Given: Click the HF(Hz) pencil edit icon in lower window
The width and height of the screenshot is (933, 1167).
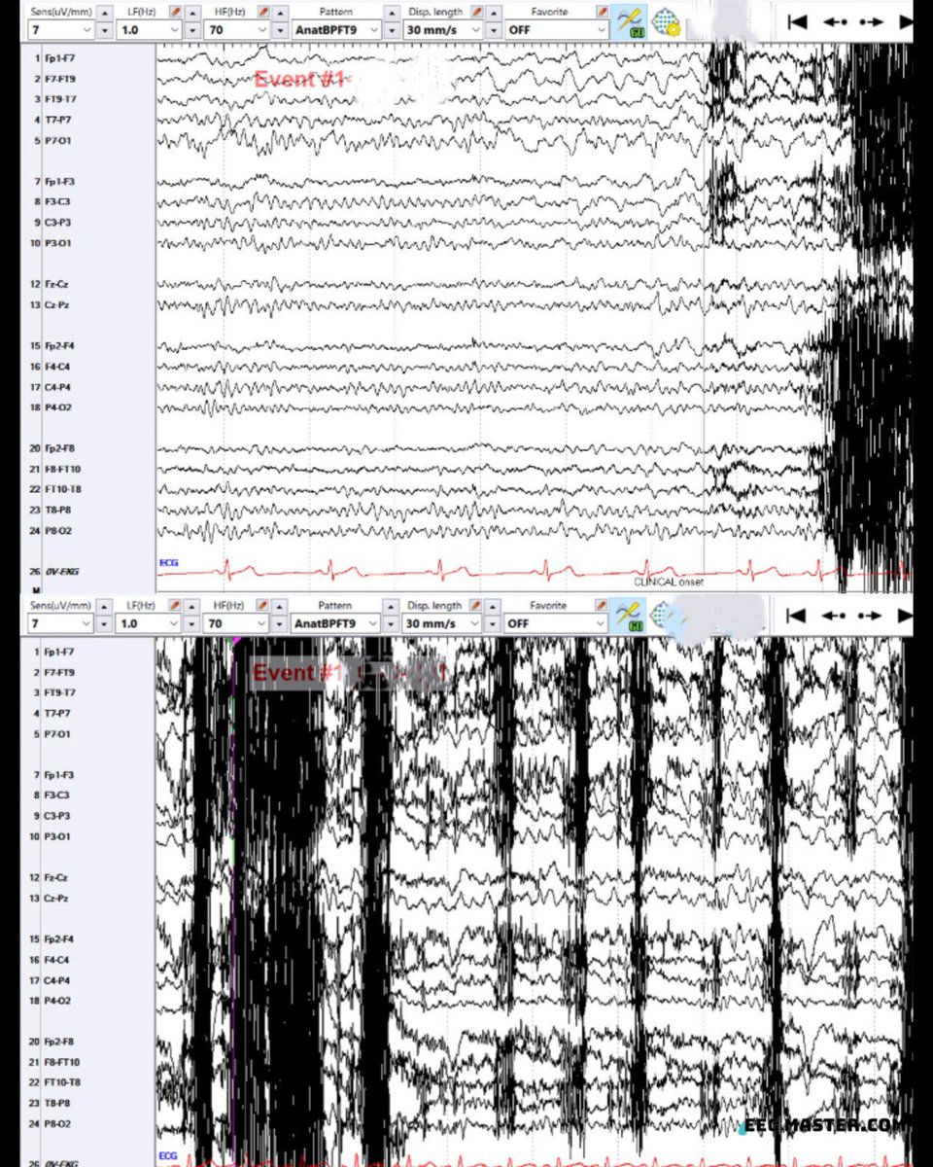Looking at the screenshot, I should pos(264,605).
